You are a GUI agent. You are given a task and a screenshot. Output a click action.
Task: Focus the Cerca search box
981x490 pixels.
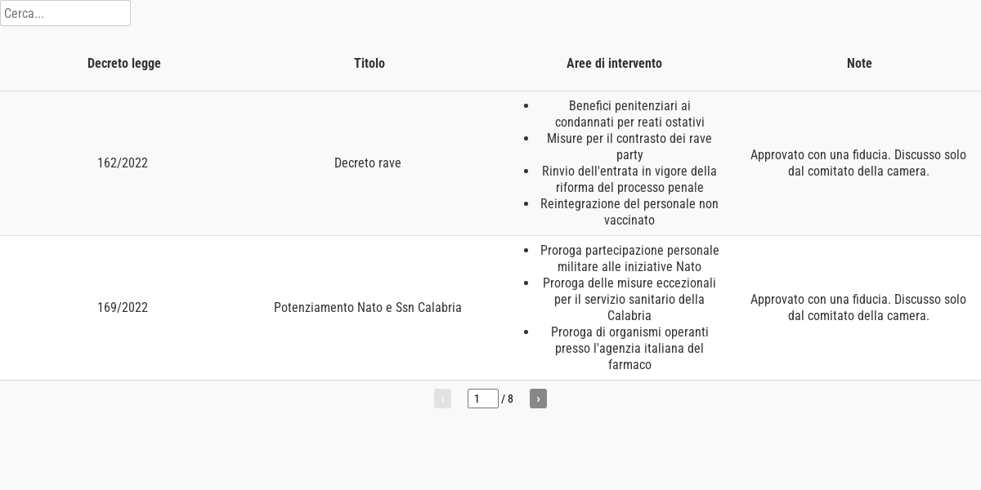click(65, 13)
